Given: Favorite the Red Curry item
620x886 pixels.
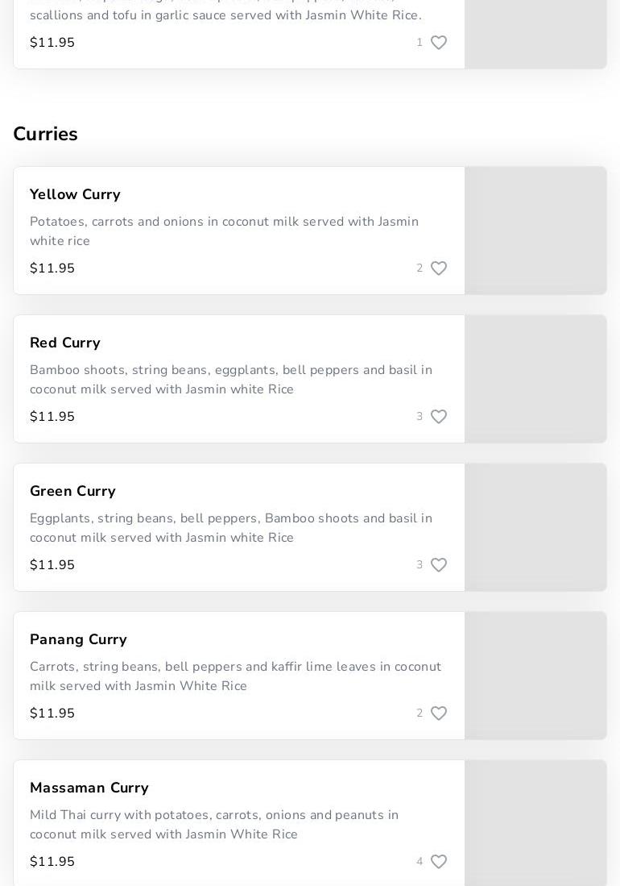Looking at the screenshot, I should (x=439, y=417).
